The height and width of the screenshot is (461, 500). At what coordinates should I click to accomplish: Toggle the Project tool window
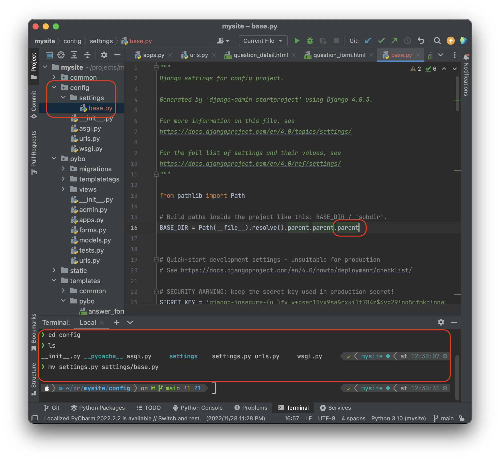coord(34,66)
